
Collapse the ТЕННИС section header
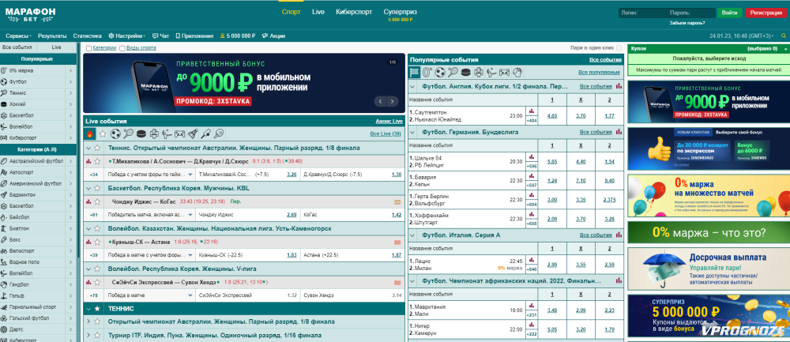[88, 308]
